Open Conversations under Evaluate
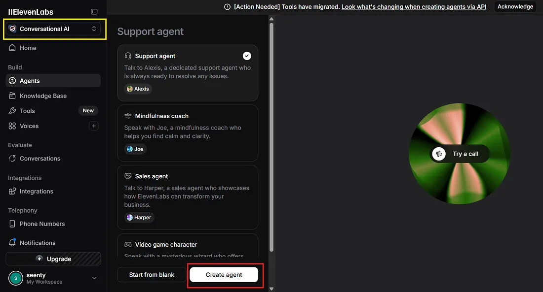543x292 pixels. point(53,159)
